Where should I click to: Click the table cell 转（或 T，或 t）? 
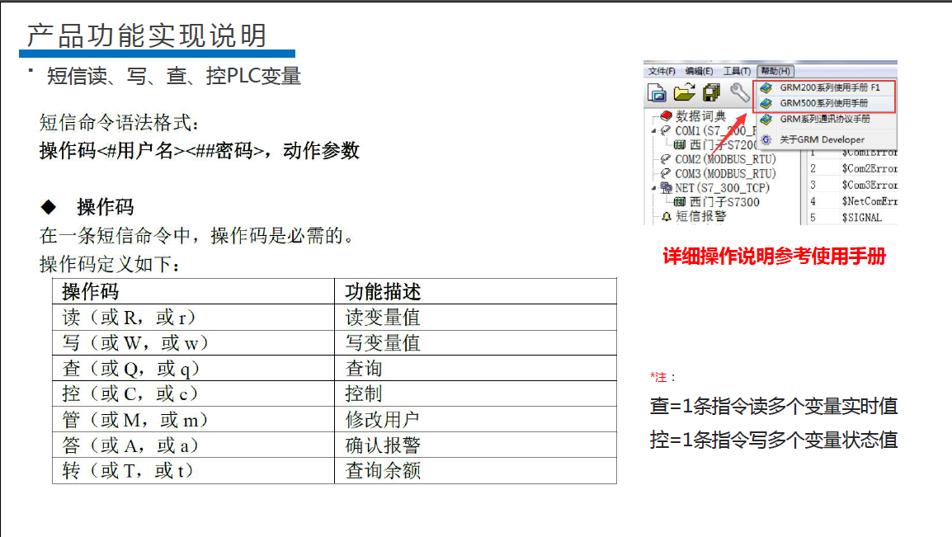click(x=193, y=470)
